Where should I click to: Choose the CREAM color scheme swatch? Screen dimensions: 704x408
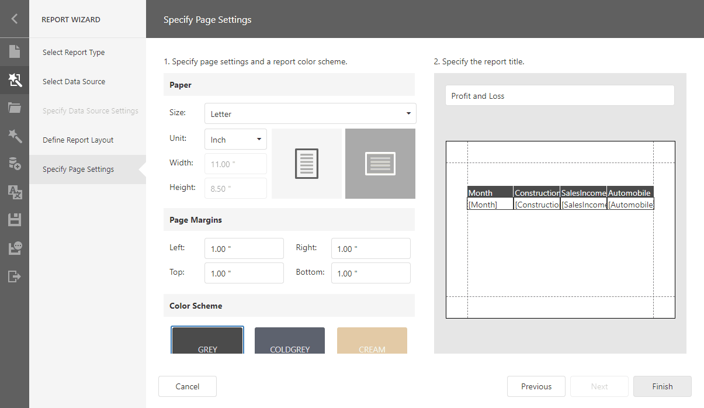(x=372, y=341)
